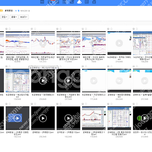Open the cloud drive icon in top bar

tap(79, 2)
